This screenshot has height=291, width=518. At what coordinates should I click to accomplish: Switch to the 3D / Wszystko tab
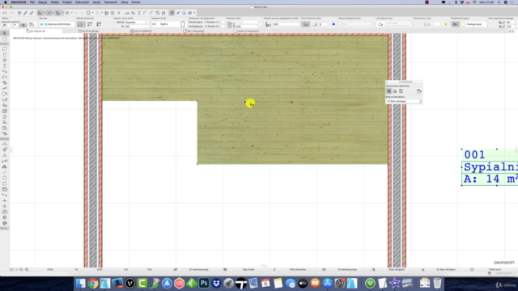[x=193, y=31]
